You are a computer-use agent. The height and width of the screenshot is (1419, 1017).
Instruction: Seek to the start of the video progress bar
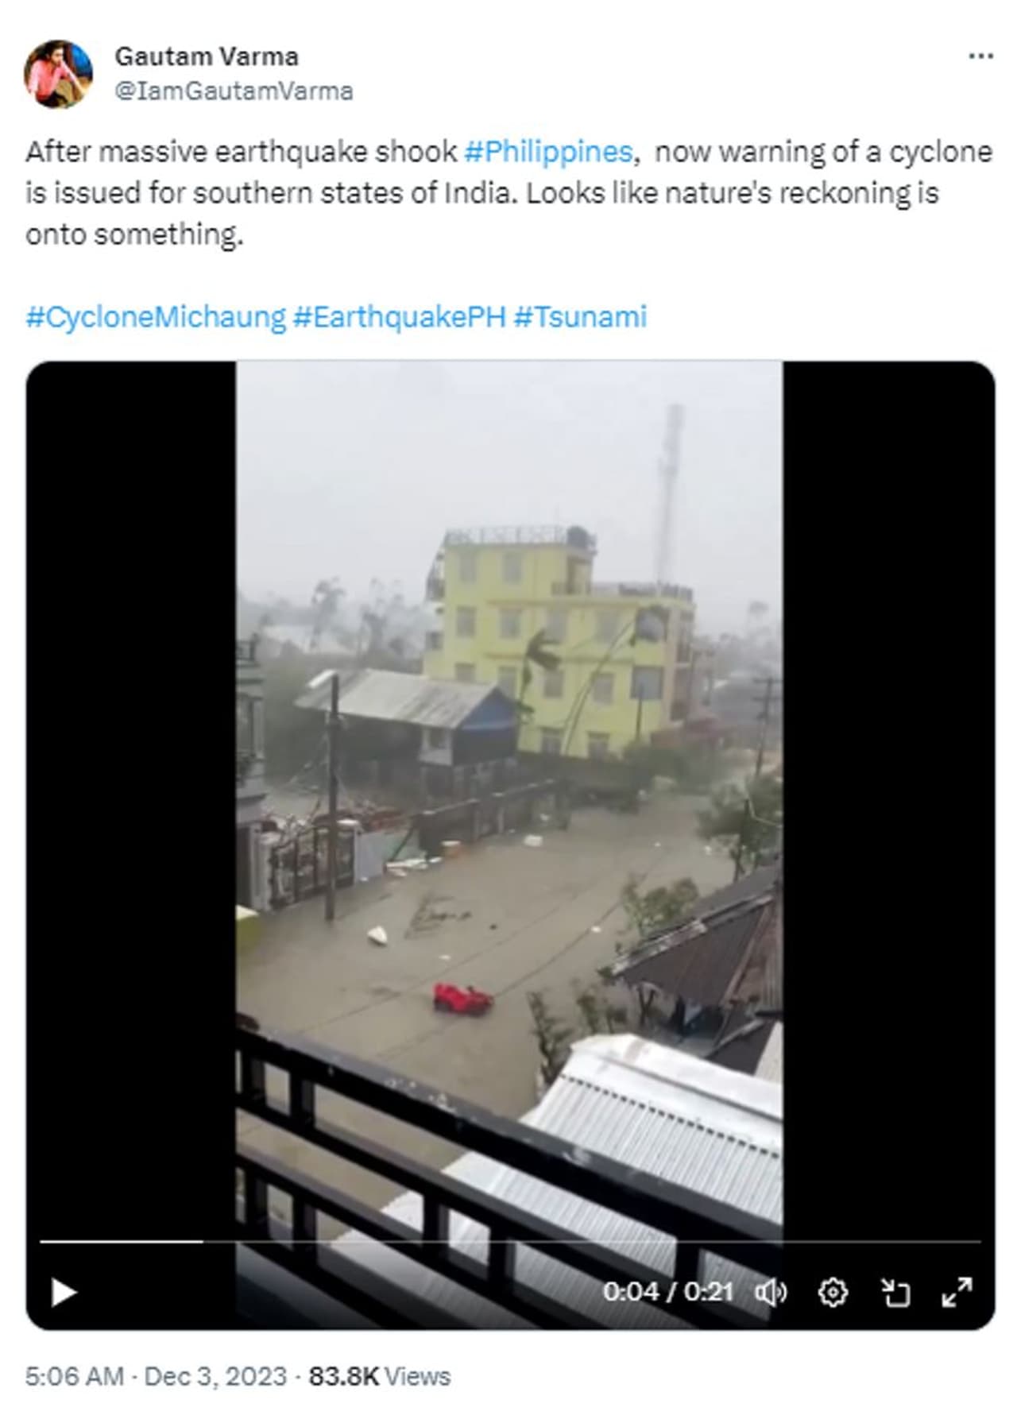coord(41,1241)
